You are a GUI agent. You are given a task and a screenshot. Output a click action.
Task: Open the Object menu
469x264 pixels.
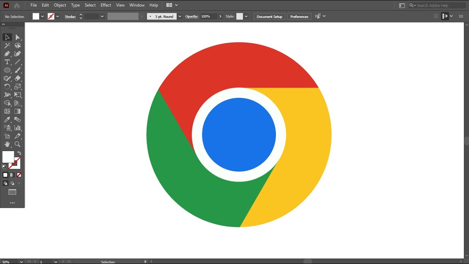click(x=60, y=5)
